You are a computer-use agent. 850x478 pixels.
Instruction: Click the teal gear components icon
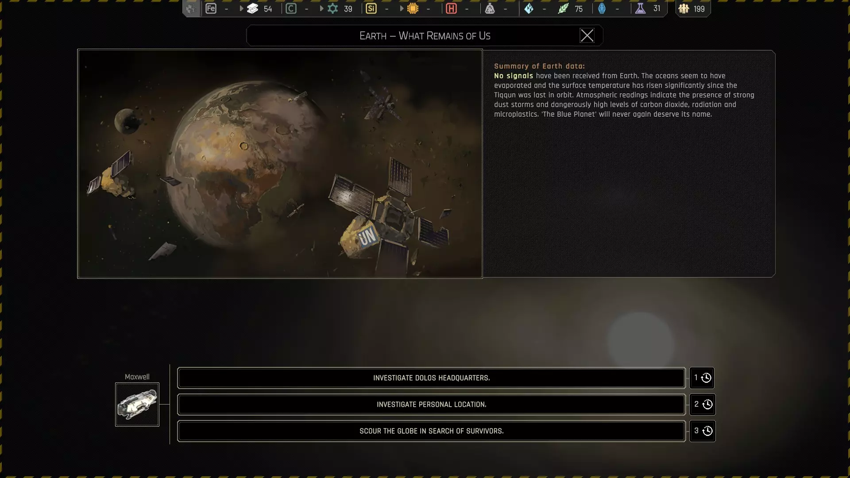(x=332, y=8)
